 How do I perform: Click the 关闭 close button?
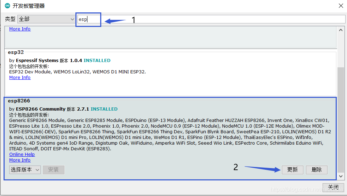click(x=333, y=187)
